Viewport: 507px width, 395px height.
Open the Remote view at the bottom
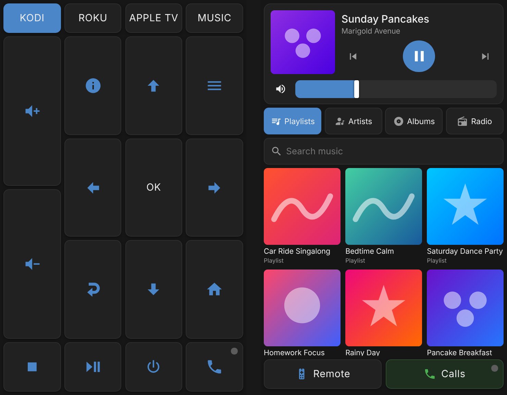tap(323, 374)
